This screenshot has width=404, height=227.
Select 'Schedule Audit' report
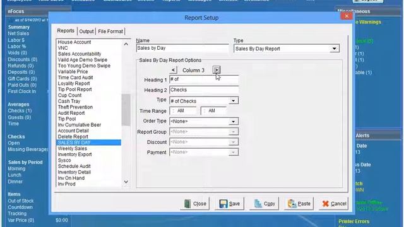pyautogui.click(x=74, y=166)
